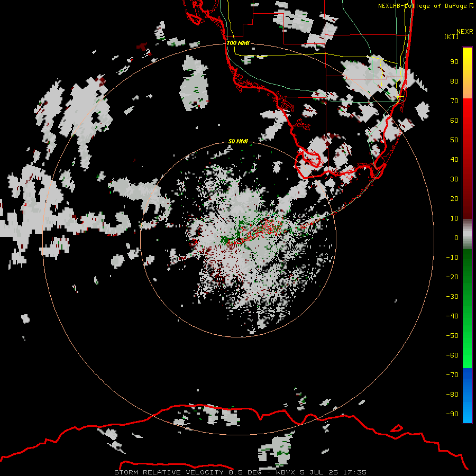Click the -90 value on velocity scale
476x476 pixels.
[x=452, y=414]
